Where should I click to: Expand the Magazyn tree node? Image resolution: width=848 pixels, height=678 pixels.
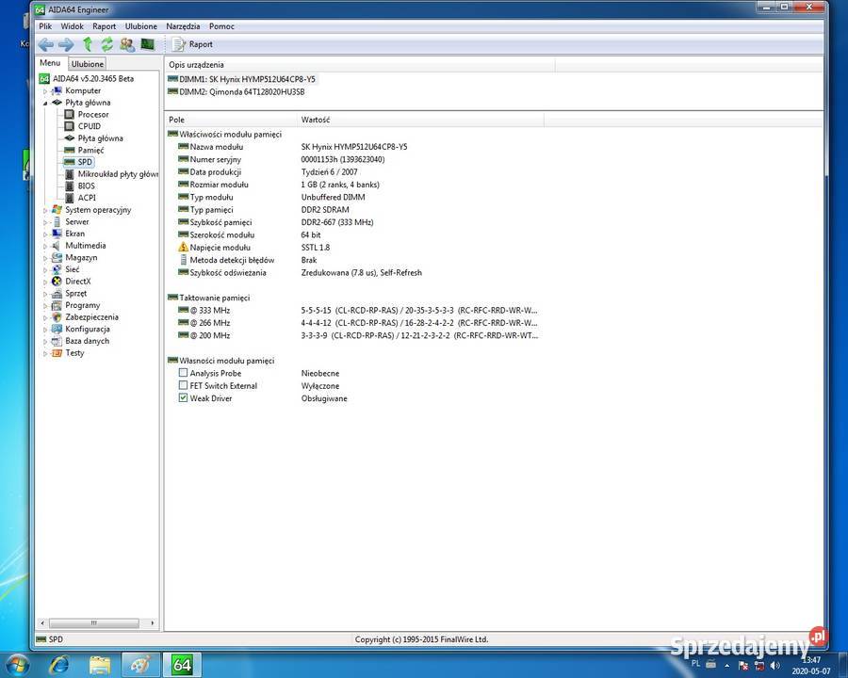[x=45, y=257]
